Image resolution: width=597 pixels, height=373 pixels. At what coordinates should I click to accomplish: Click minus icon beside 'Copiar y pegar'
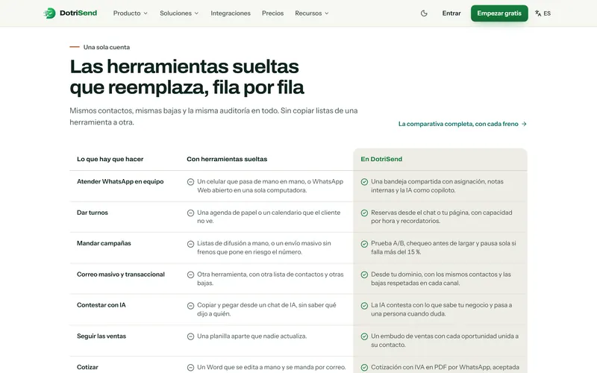point(190,305)
